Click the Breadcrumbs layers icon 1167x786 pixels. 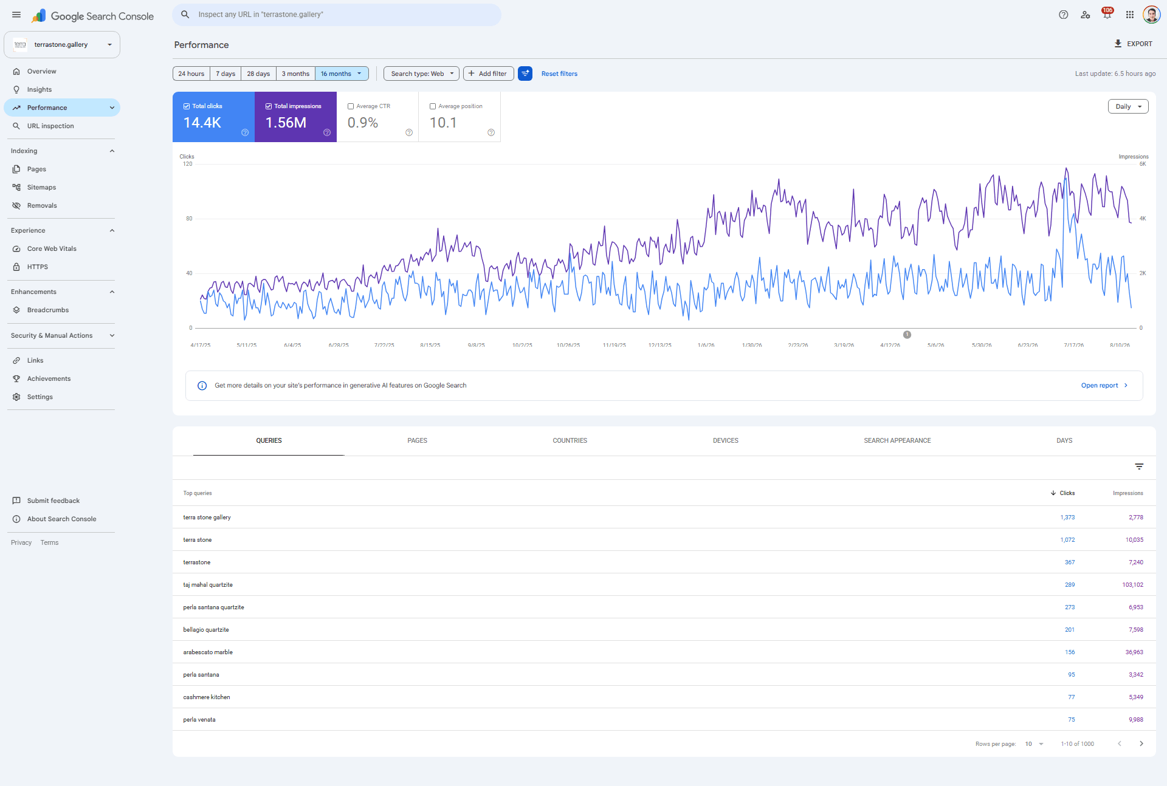click(x=16, y=310)
